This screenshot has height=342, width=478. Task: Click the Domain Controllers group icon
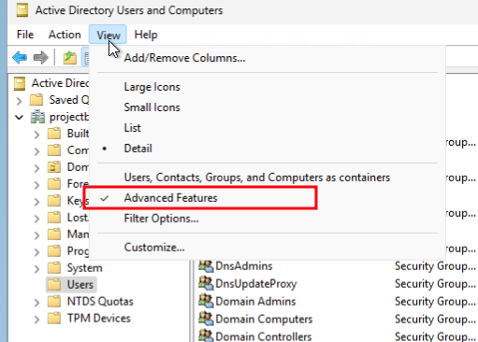(206, 335)
